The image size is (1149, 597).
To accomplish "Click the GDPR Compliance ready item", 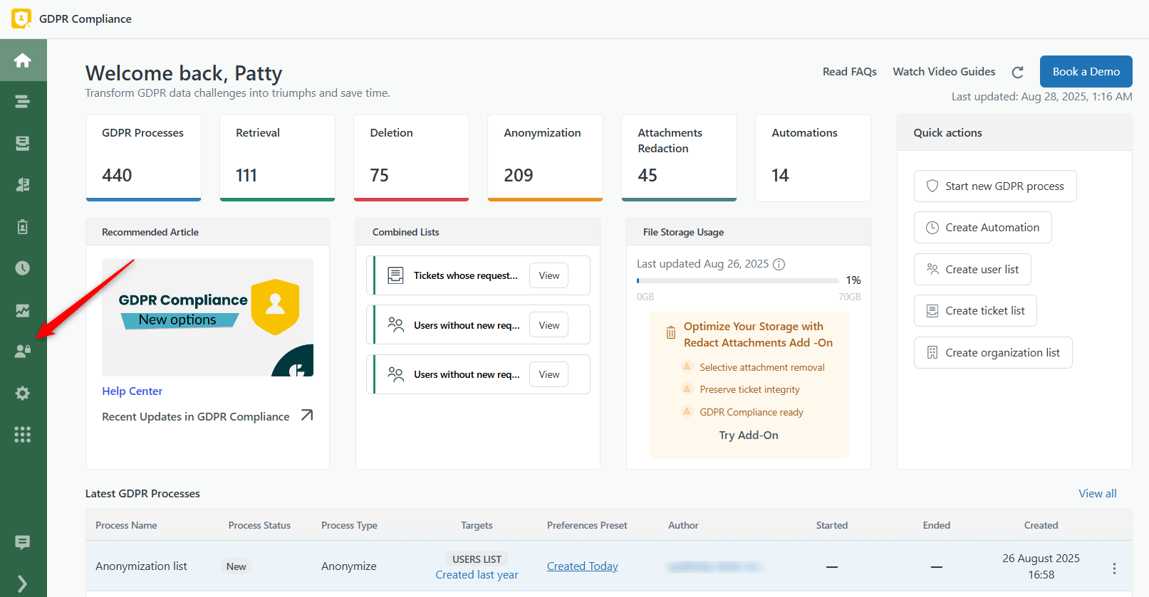I will point(751,413).
